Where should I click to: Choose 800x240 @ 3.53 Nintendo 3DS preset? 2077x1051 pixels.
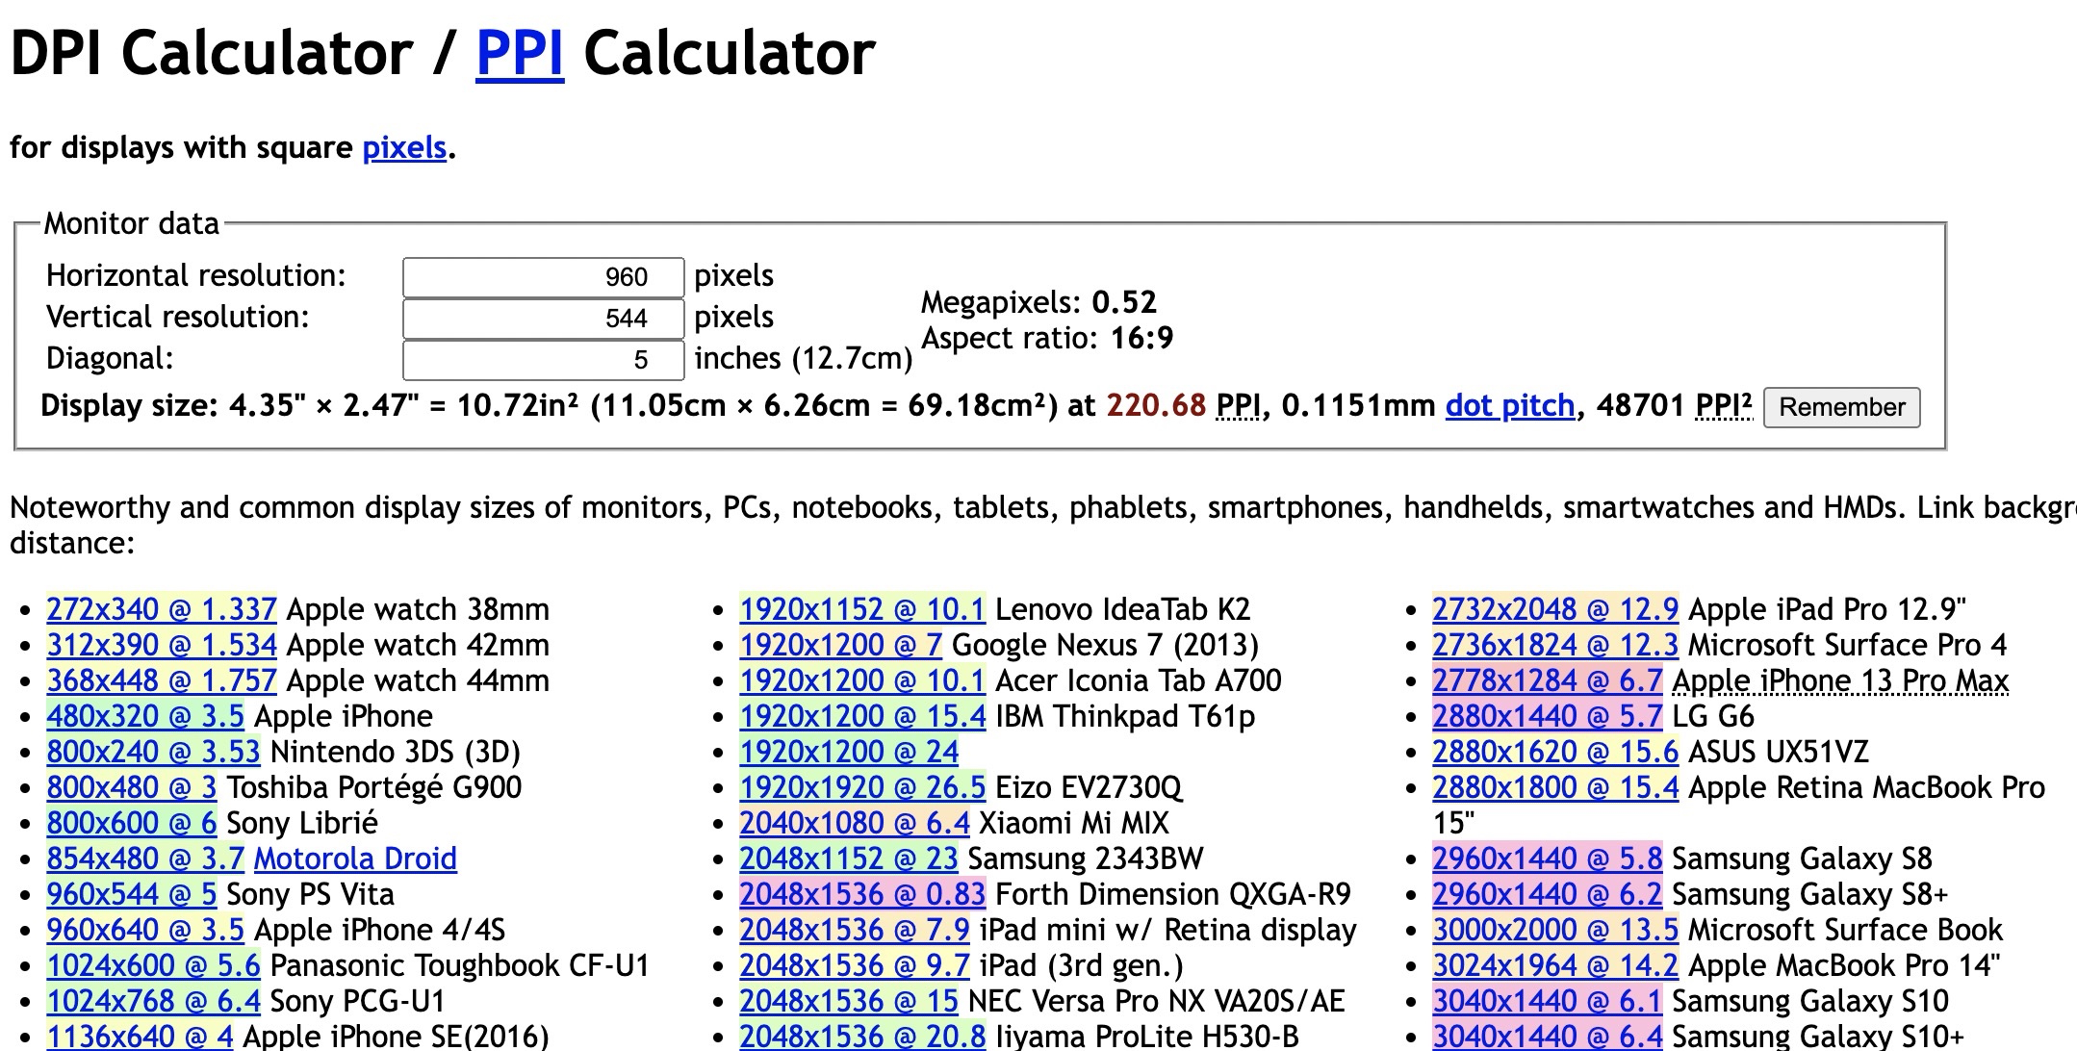point(153,752)
